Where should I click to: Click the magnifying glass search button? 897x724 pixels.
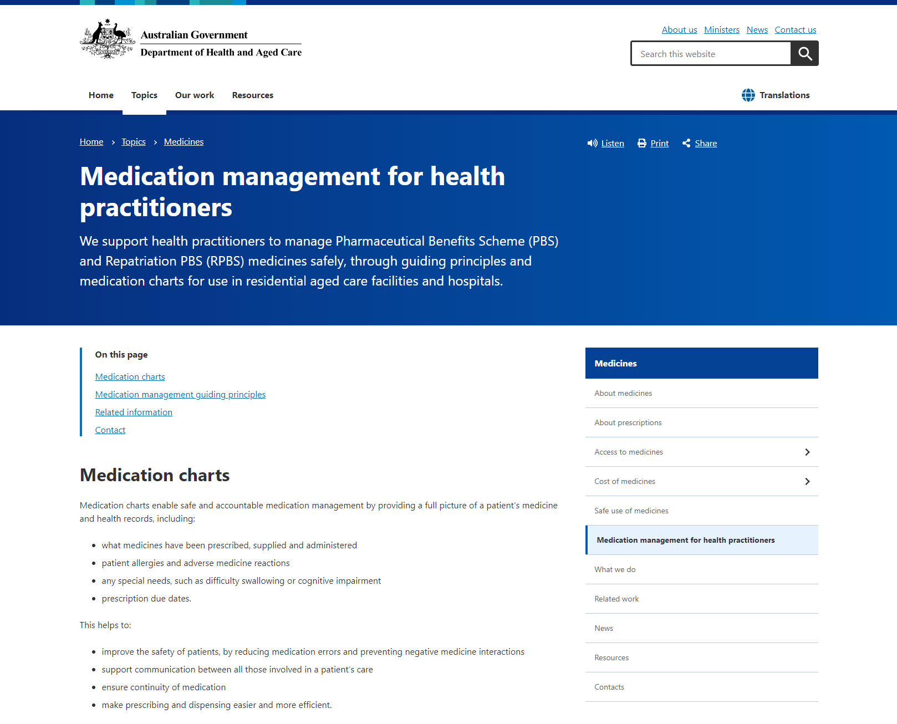804,54
